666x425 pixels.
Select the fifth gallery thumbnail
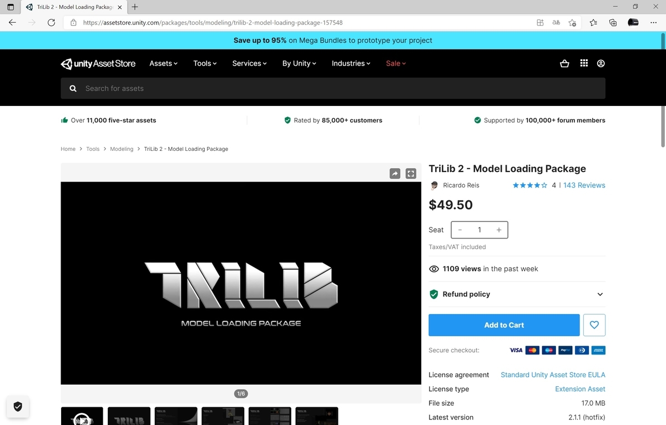tap(270, 416)
